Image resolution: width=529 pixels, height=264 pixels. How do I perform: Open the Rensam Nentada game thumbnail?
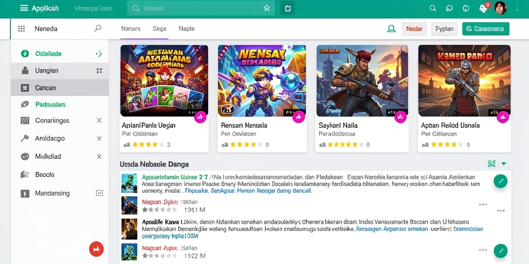click(262, 81)
